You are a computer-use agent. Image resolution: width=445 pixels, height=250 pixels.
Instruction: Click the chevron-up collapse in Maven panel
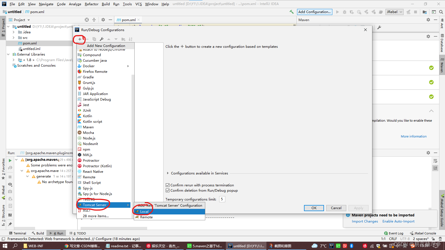[431, 111]
